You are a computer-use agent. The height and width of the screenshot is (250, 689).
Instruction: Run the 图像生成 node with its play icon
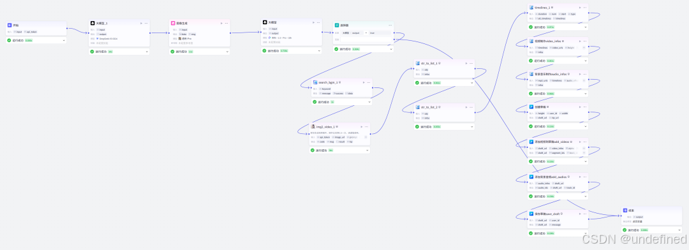[x=221, y=23]
